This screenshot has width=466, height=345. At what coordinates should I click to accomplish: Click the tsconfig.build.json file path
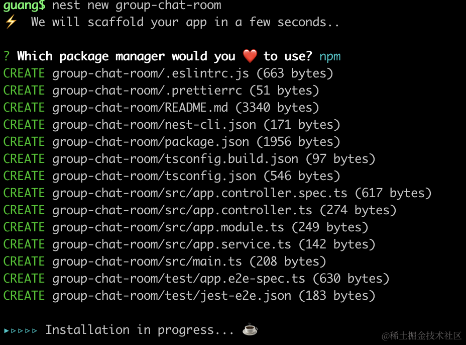pos(175,159)
